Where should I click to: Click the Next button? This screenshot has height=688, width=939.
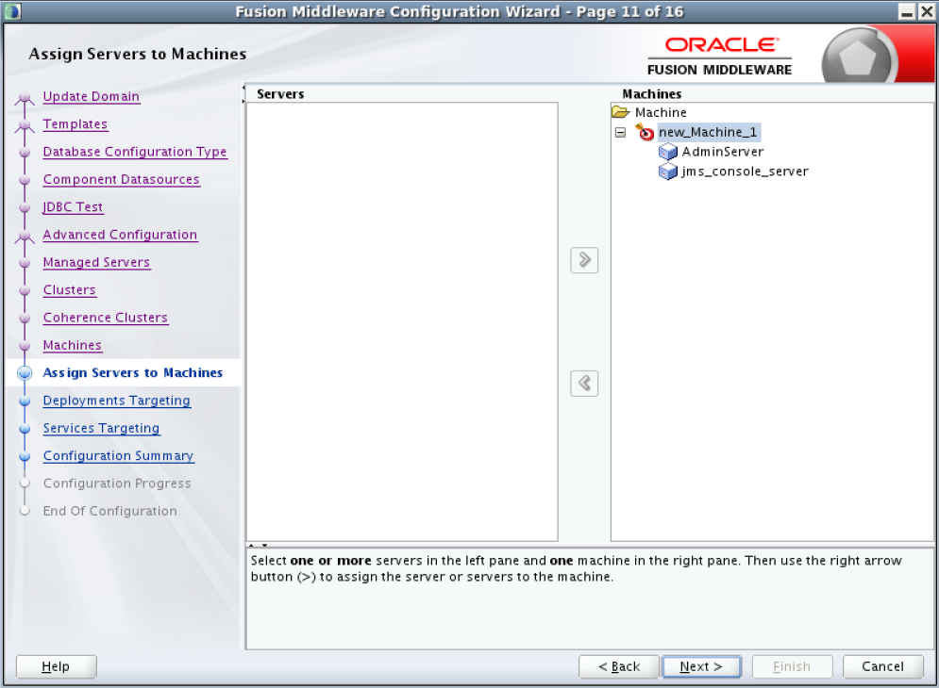[701, 666]
